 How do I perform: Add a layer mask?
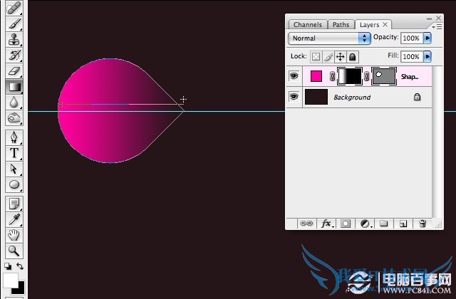click(x=346, y=224)
